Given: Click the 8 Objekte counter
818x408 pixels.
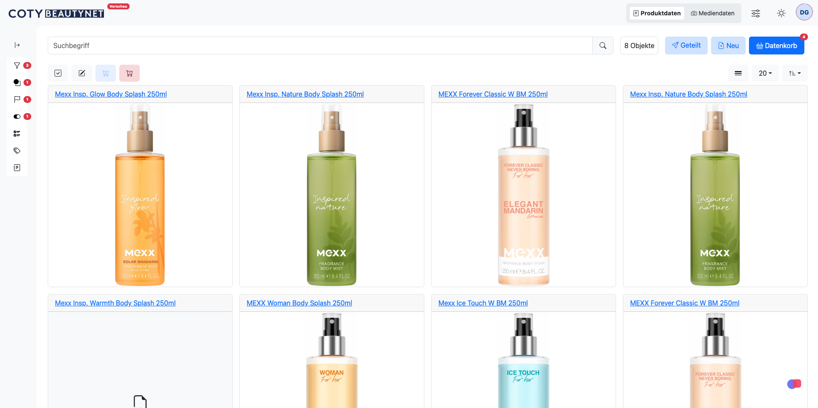Looking at the screenshot, I should click(x=639, y=46).
